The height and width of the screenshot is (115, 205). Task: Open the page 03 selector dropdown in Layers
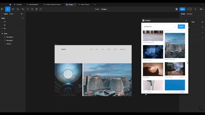tap(22, 14)
